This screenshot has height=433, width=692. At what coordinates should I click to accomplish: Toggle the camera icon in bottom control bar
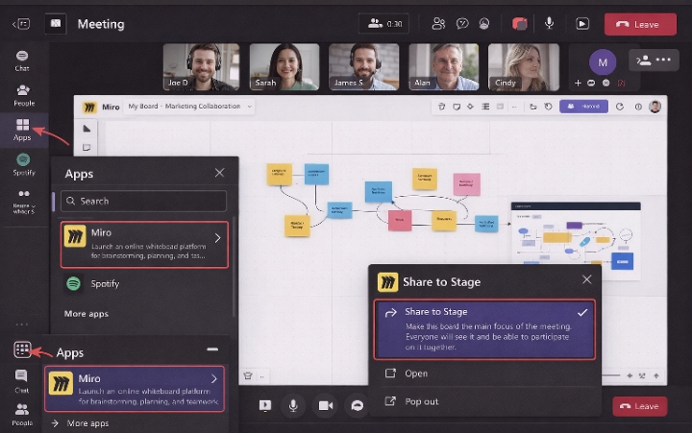326,406
